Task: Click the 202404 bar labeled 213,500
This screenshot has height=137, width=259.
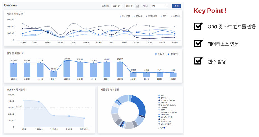Action: pos(14,70)
